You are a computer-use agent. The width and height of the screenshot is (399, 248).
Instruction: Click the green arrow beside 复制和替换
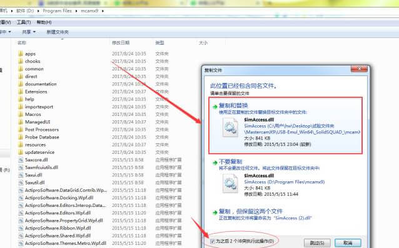(x=215, y=107)
